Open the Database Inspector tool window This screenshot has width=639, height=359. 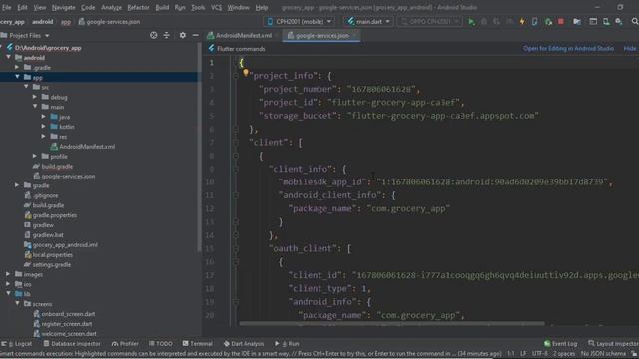(72, 344)
